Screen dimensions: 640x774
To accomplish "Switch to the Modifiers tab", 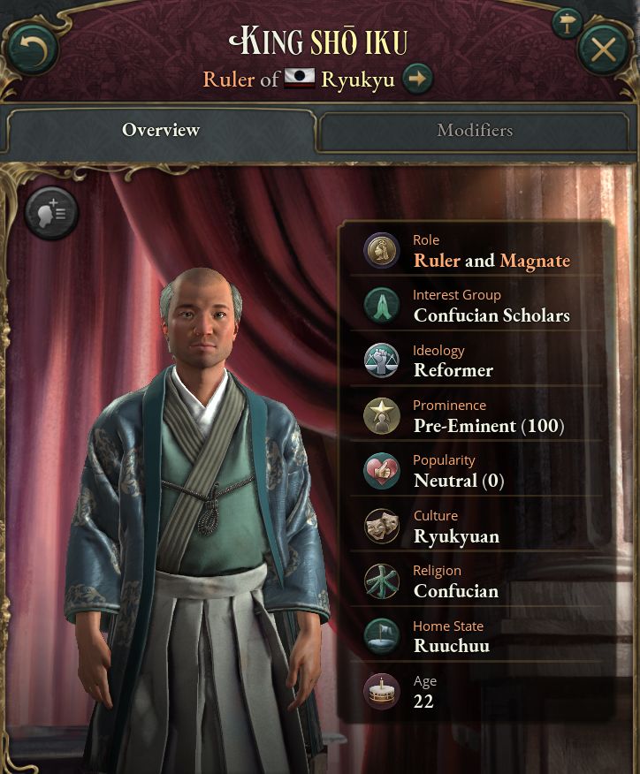I will click(x=475, y=131).
